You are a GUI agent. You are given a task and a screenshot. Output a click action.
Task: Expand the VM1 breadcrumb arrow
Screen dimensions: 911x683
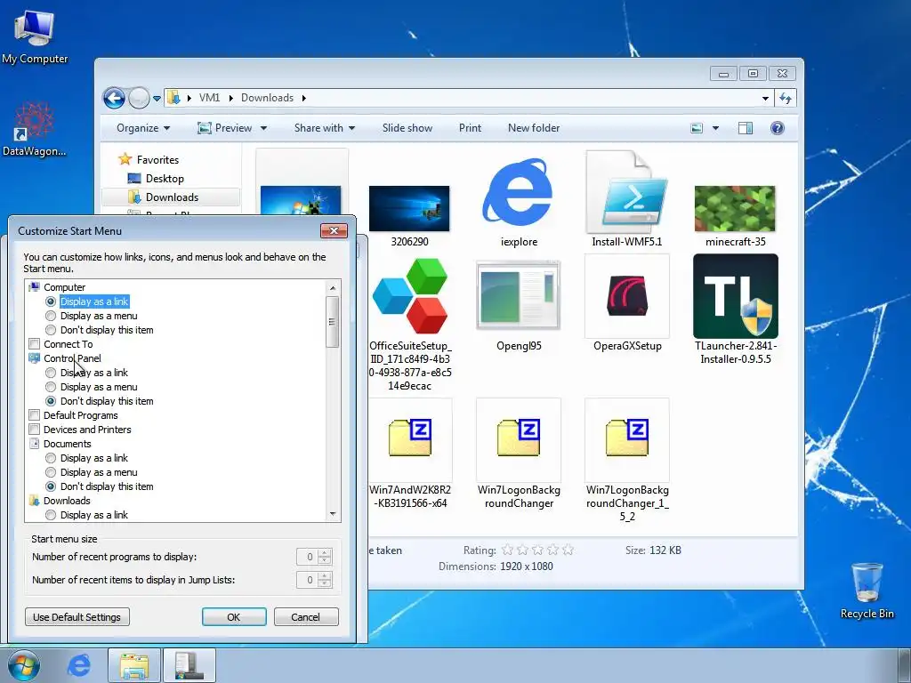(230, 98)
